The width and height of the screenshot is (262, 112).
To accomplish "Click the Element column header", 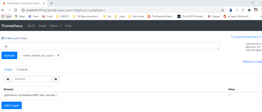I will click(x=9, y=89).
